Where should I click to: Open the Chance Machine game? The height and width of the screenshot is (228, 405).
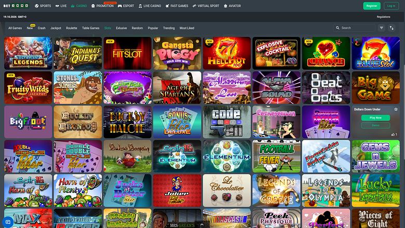coord(326,53)
